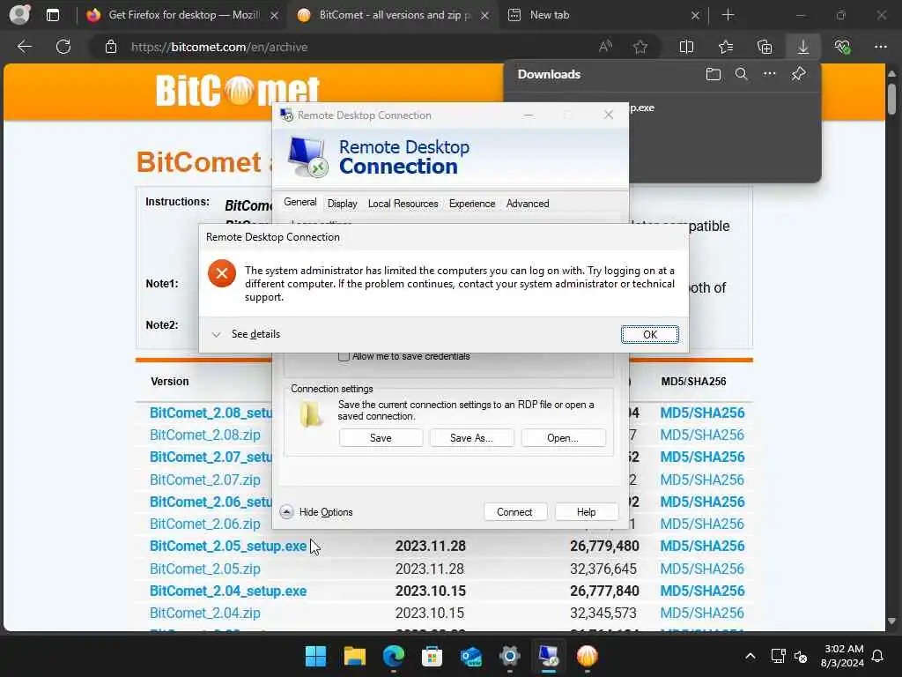This screenshot has width=902, height=677.
Task: Click the address bar URL field
Action: coord(345,47)
